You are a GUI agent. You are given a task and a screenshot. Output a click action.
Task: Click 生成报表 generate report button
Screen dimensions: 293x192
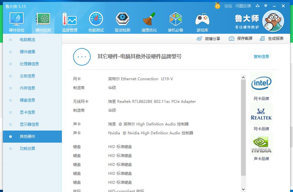272,39
